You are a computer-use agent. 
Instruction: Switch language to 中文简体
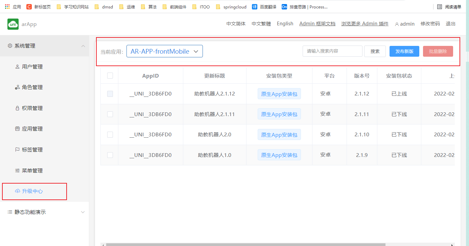236,24
